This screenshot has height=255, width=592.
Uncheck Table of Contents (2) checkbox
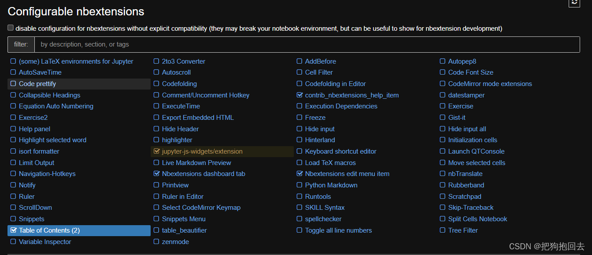(13, 230)
